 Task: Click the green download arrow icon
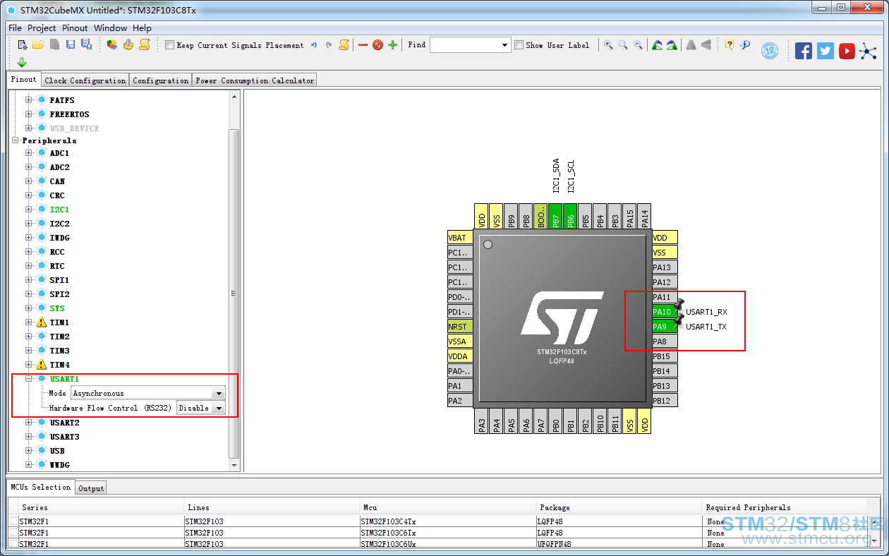(22, 62)
